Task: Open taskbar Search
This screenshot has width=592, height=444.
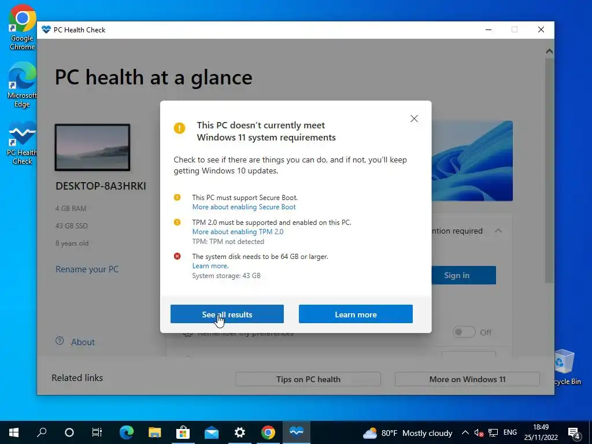Action: coord(42,432)
